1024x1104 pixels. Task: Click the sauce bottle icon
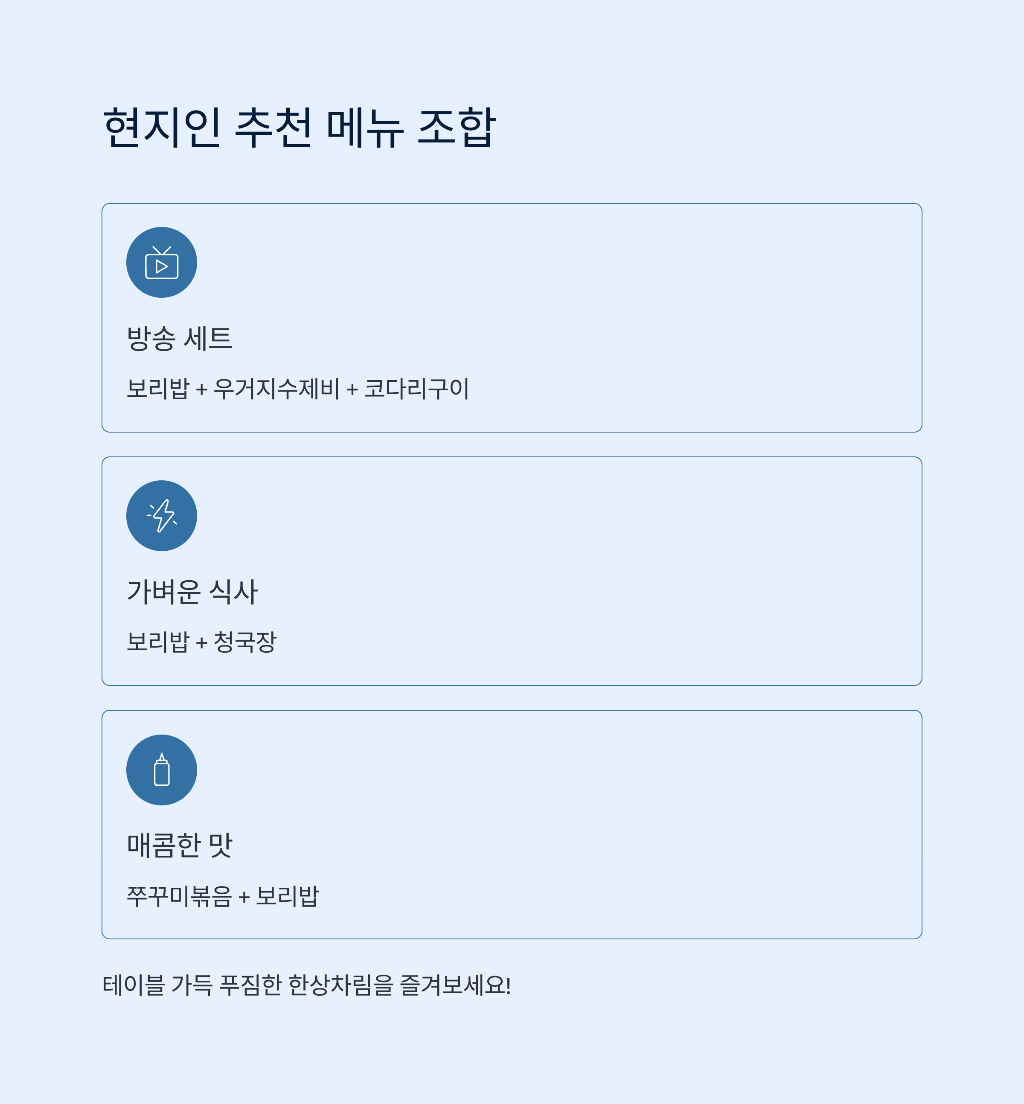(x=161, y=770)
